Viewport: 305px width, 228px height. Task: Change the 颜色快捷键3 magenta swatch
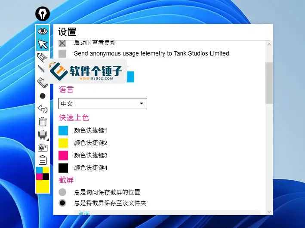[x=63, y=155]
